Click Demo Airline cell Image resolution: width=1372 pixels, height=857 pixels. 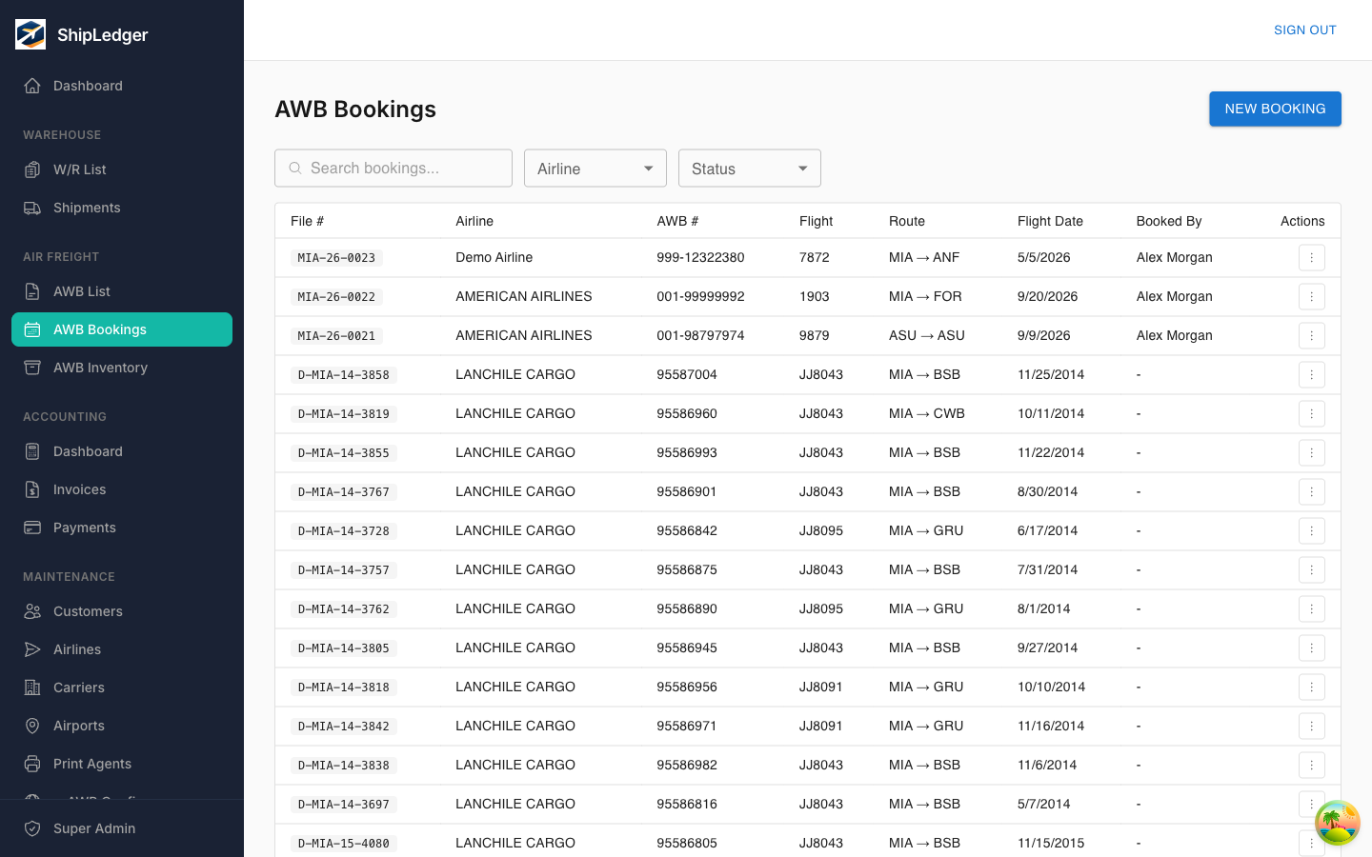494,257
